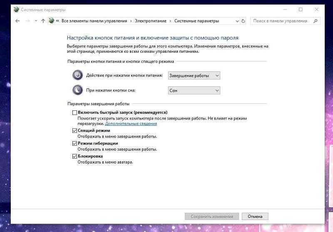The image size is (333, 232).
Task: Open power button action dropdown 'Завершение работы'
Action: click(x=194, y=76)
